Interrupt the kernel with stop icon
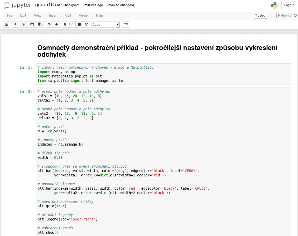The height and width of the screenshot is (236, 298). (79, 24)
